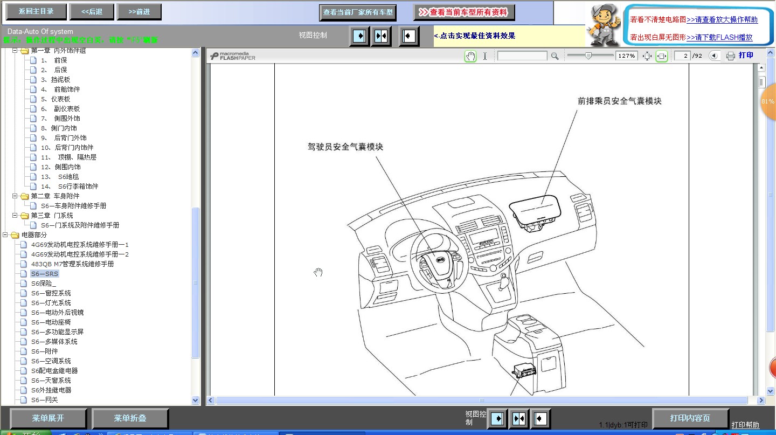Click the bottom view control collapse-left button

pyautogui.click(x=539, y=418)
